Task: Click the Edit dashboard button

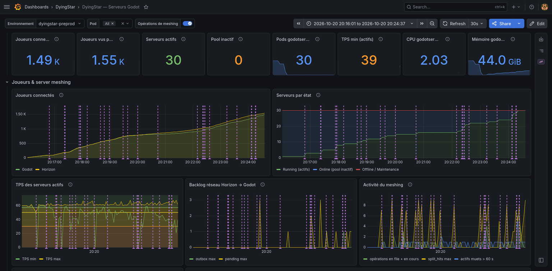Action: [x=537, y=23]
